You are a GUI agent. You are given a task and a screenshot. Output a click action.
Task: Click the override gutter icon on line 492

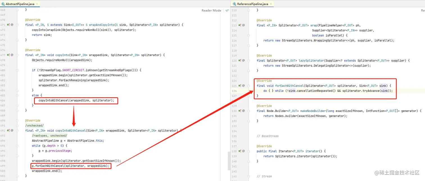click(8, 130)
